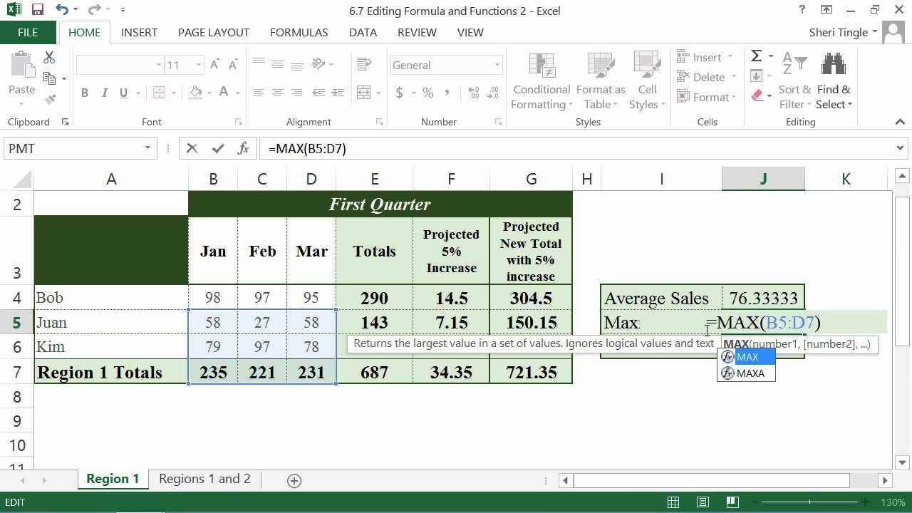912x513 pixels.
Task: Apply Comma Style number format
Action: click(x=447, y=93)
